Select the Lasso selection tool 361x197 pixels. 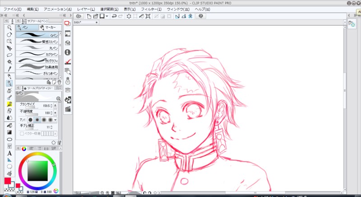click(9, 55)
